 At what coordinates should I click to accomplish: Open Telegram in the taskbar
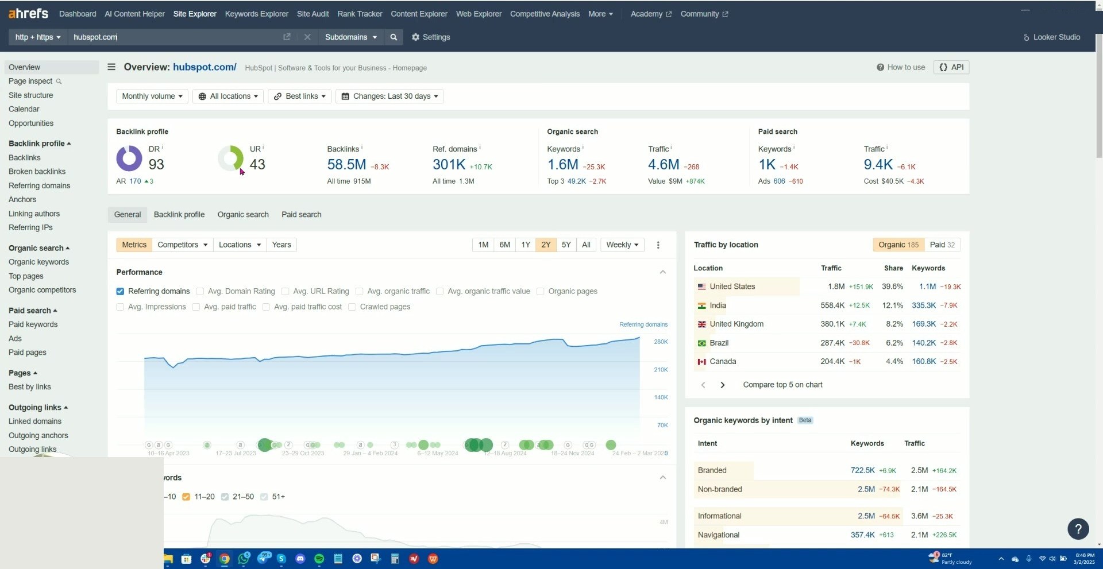tap(263, 558)
